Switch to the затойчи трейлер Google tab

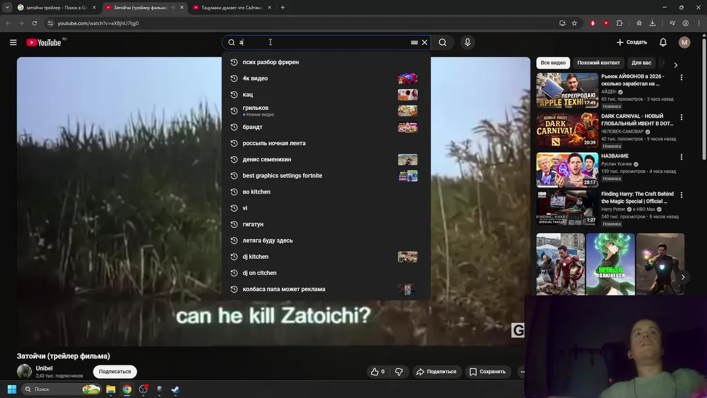coord(55,8)
